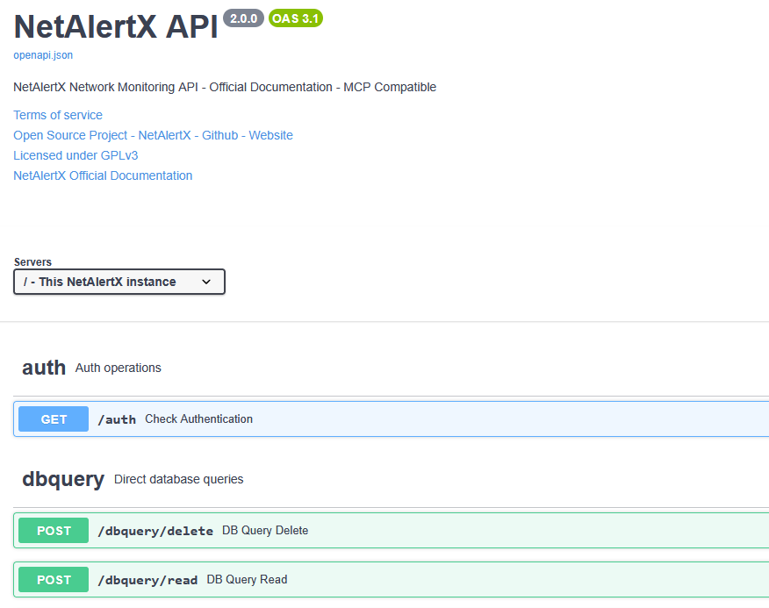Open the Licensed under GPLv3 link
Viewport: 769px width, 608px height.
coord(75,155)
